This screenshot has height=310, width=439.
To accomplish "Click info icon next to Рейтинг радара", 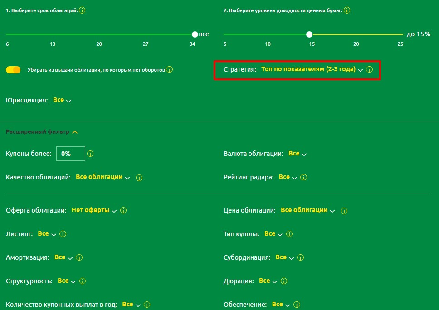I will tap(304, 178).
